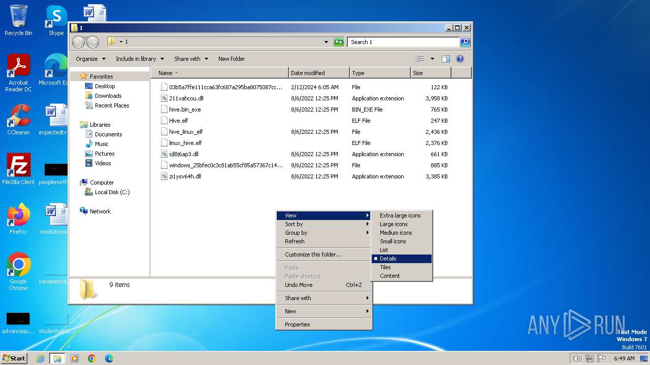Open the view options dropdown arrow

click(432, 59)
